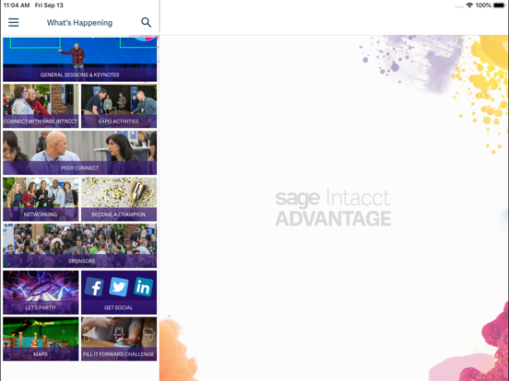
Task: Choose the Networking tile
Action: pyautogui.click(x=41, y=199)
